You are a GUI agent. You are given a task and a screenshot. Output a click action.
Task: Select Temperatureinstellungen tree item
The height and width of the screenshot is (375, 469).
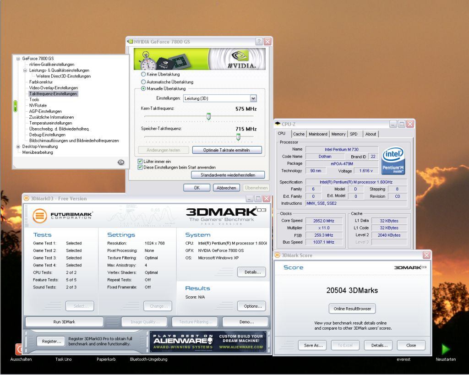coord(50,123)
